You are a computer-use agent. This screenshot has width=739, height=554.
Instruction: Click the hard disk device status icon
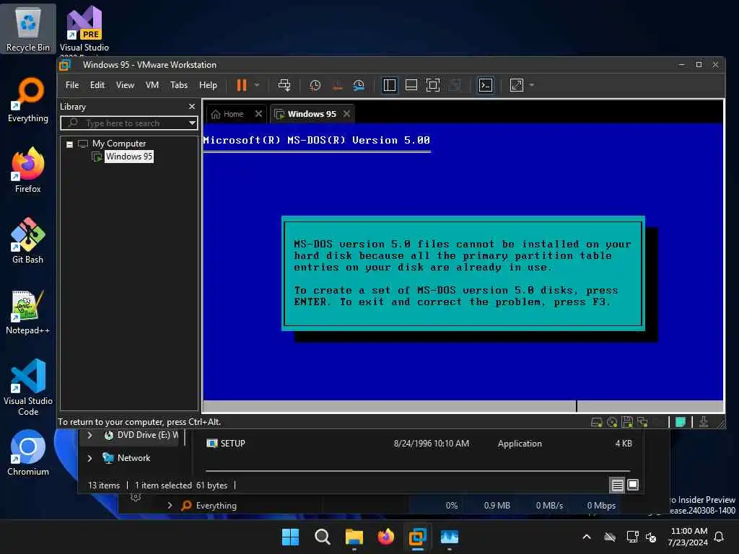(x=596, y=422)
